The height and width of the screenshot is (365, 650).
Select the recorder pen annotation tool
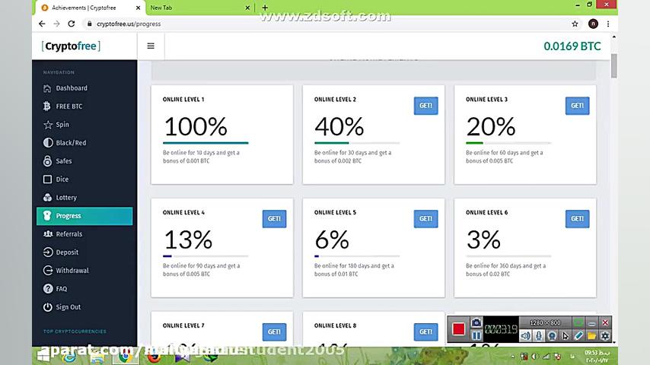(578, 336)
